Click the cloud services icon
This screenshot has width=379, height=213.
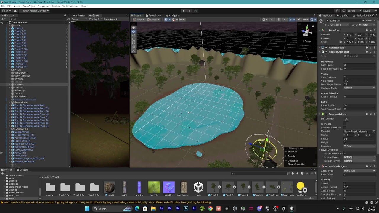(15, 11)
